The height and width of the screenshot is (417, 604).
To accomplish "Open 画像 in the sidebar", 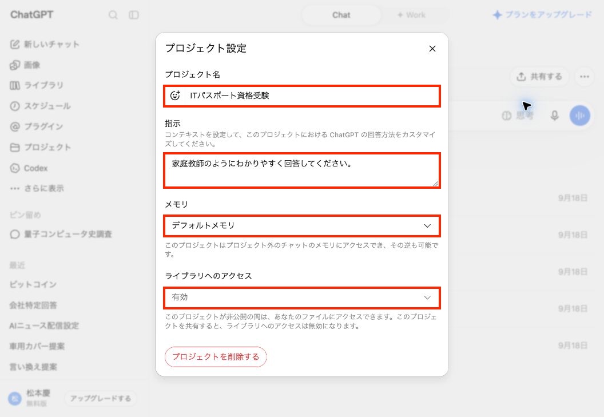I will 25,65.
